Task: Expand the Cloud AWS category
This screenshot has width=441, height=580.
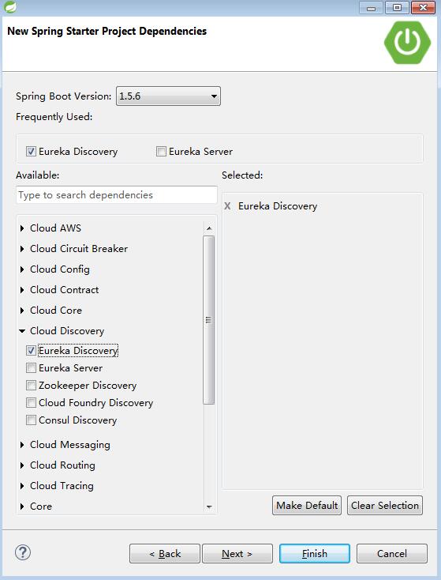Action: tap(22, 228)
